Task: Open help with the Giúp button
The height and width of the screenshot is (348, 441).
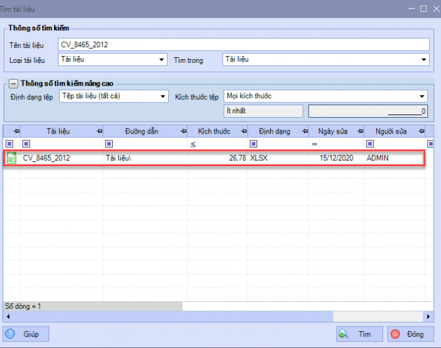Action: pos(26,334)
